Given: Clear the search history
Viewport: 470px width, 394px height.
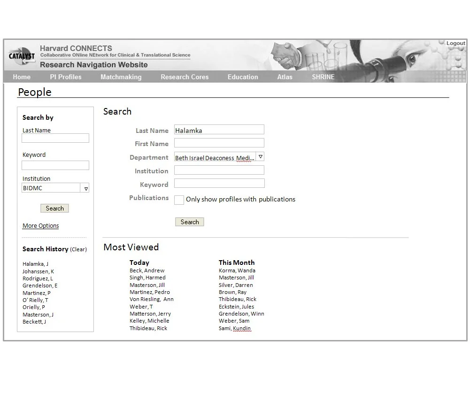Looking at the screenshot, I should 78,249.
